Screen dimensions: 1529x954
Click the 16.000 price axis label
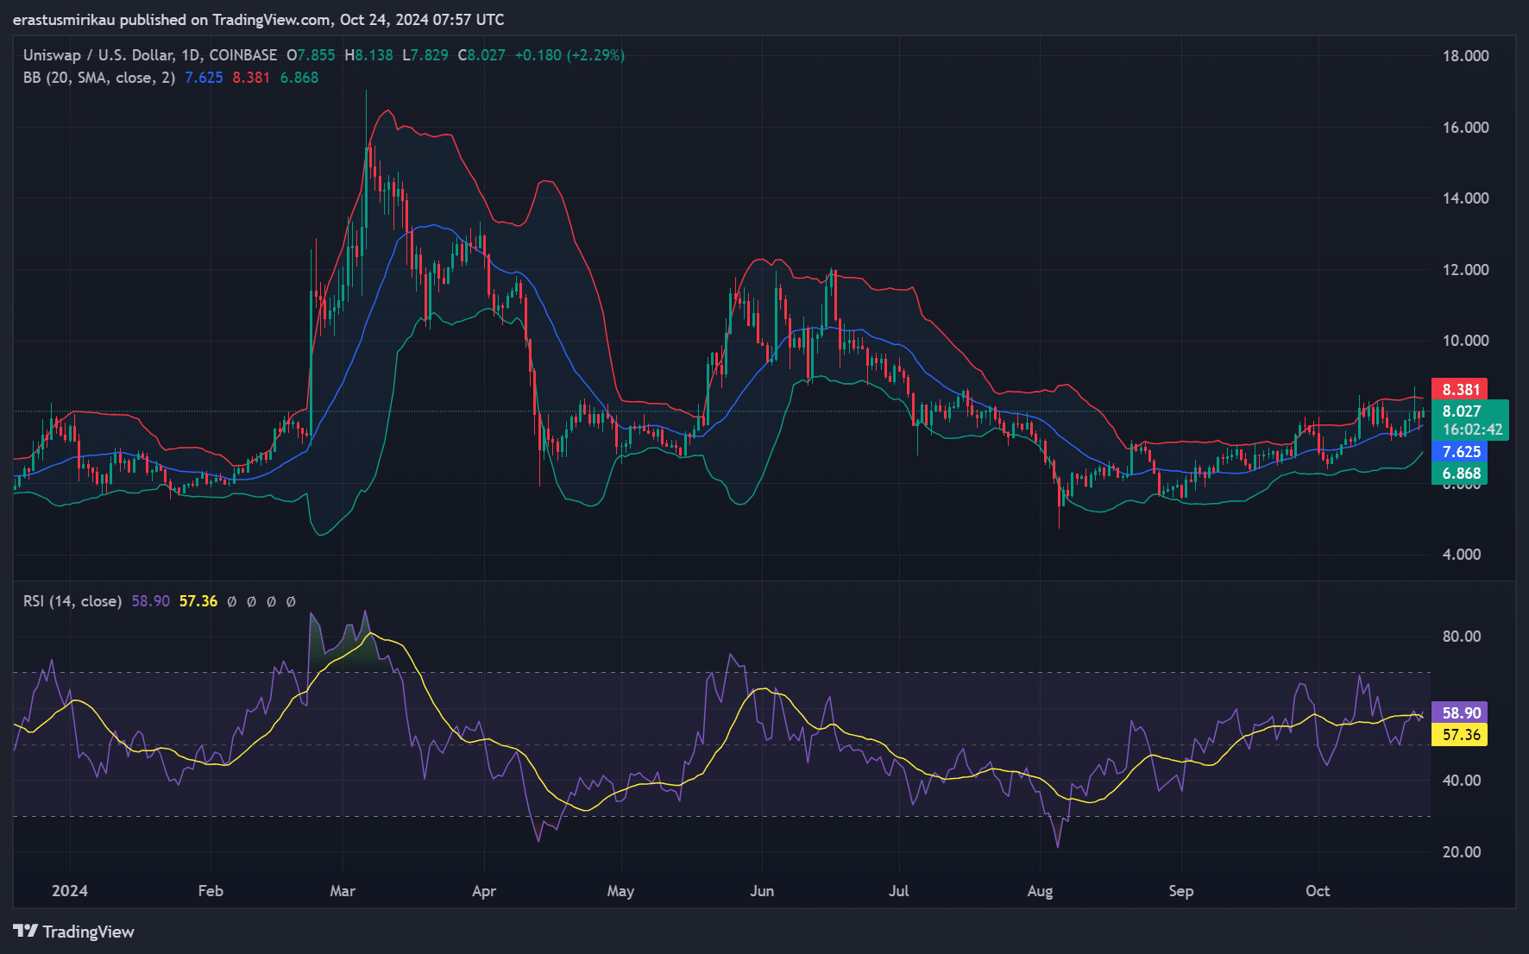1465,128
